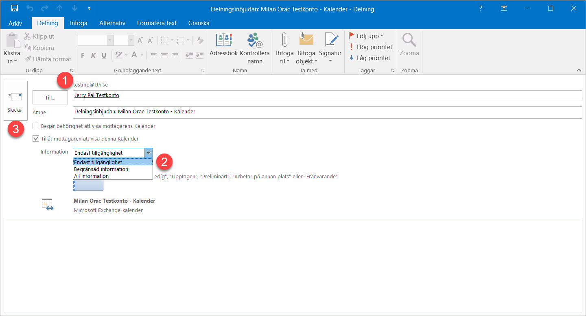Click the Till... recipients button
The width and height of the screenshot is (586, 316).
[x=50, y=97]
